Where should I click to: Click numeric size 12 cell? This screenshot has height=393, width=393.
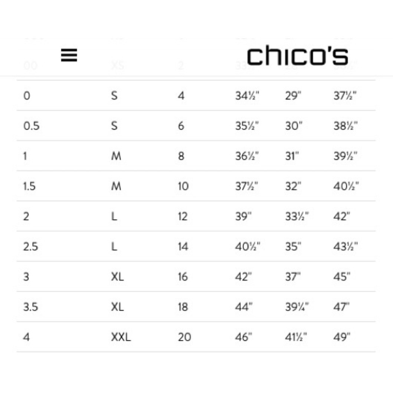click(183, 216)
